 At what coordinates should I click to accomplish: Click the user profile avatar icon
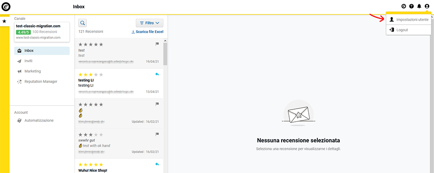427,7
